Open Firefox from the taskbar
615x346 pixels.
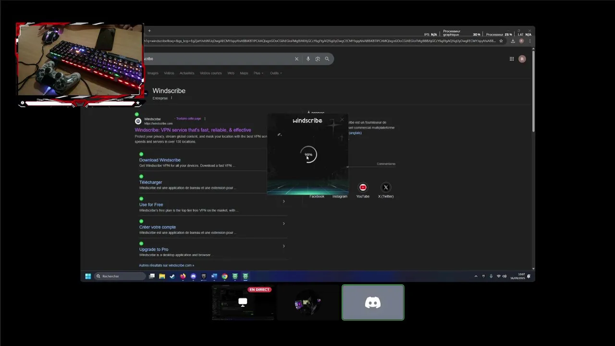(x=183, y=276)
